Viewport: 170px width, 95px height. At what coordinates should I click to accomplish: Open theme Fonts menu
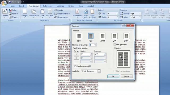point(14,14)
